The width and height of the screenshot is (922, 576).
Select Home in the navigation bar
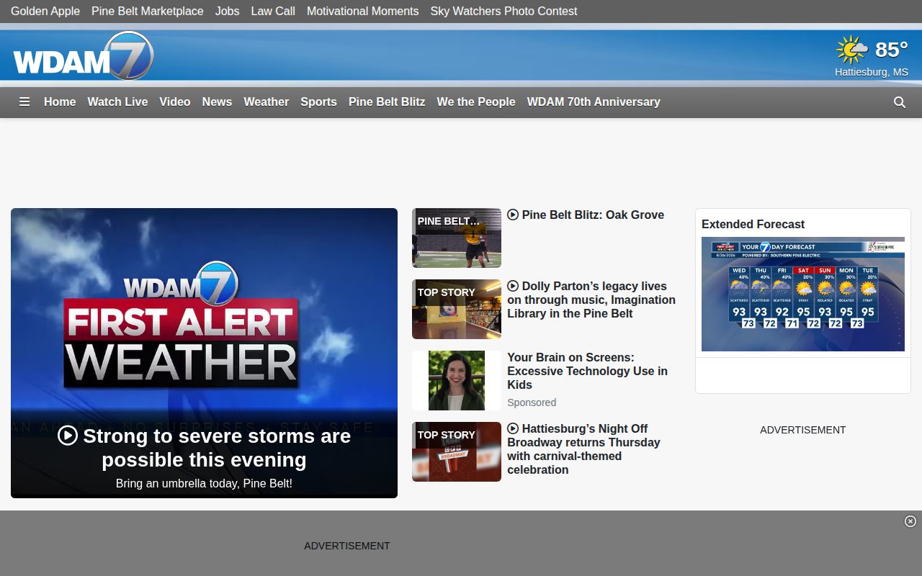tap(60, 102)
